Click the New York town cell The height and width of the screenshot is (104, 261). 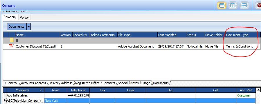coord(55,101)
